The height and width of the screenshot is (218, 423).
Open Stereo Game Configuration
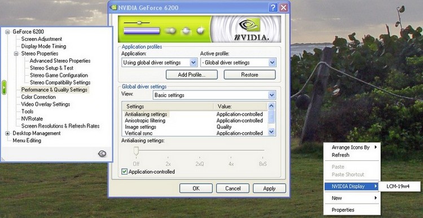tap(59, 75)
